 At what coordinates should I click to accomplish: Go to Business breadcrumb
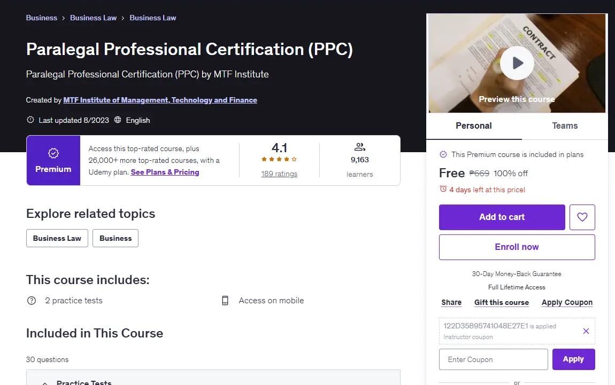[42, 18]
